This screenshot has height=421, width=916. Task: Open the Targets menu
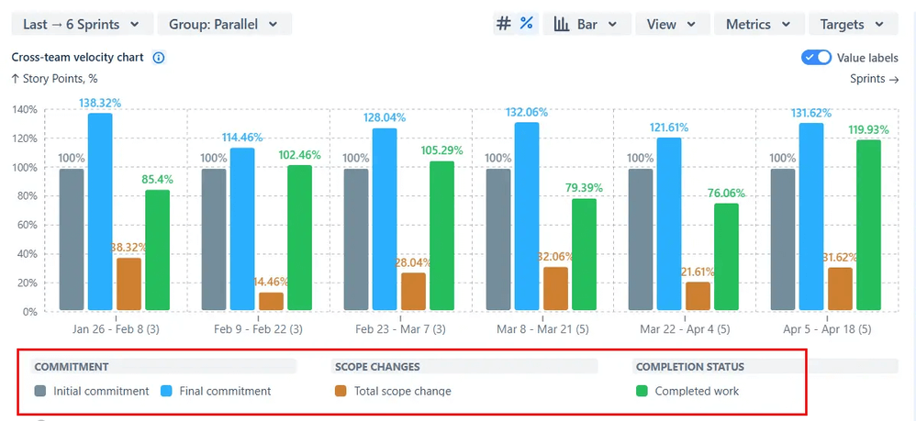[x=853, y=24]
